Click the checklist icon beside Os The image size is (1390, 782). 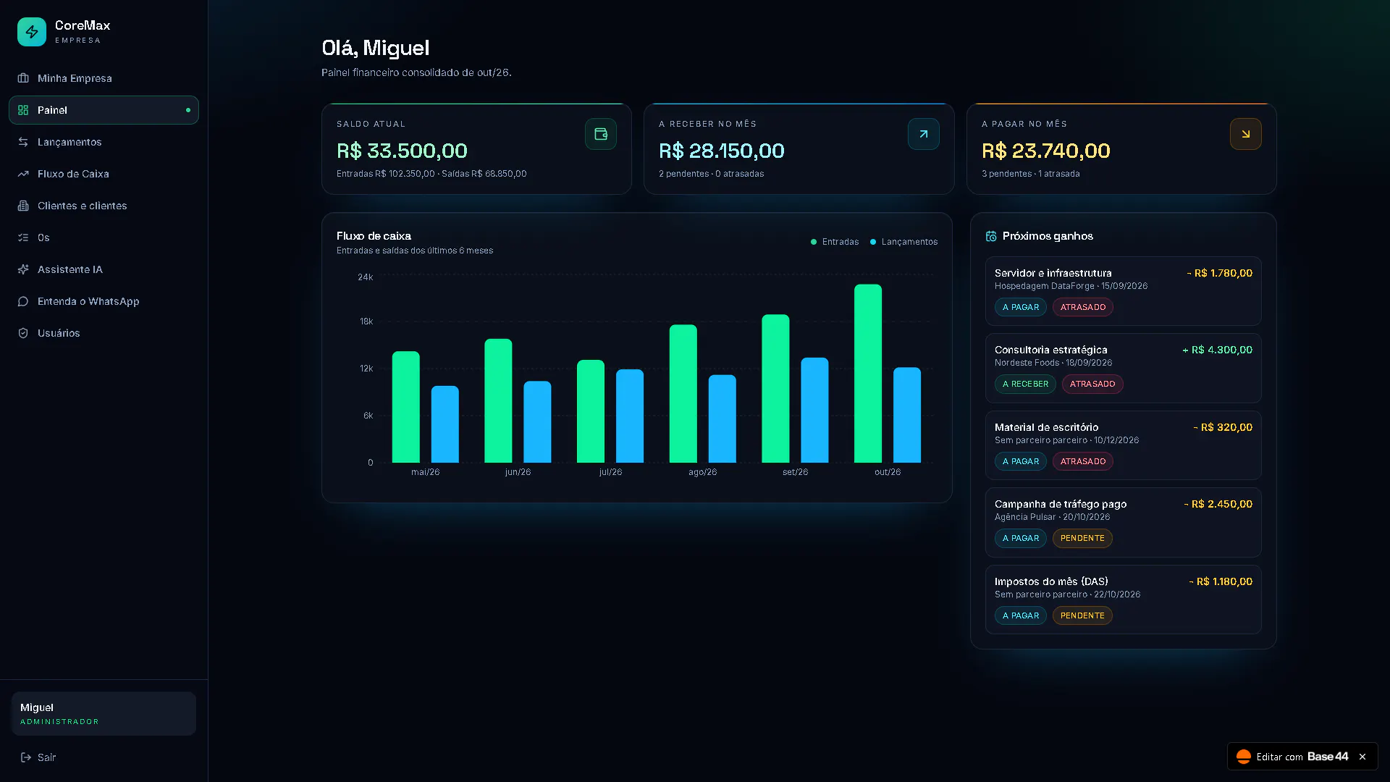(23, 237)
